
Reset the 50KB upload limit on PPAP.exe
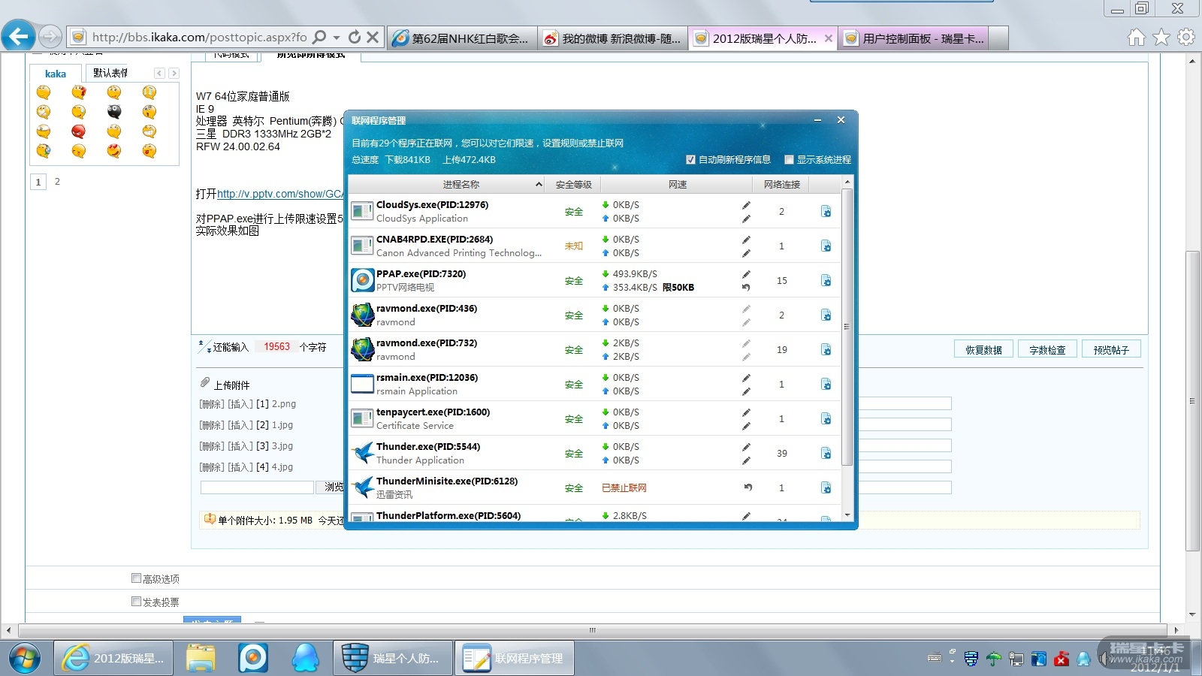(x=746, y=288)
